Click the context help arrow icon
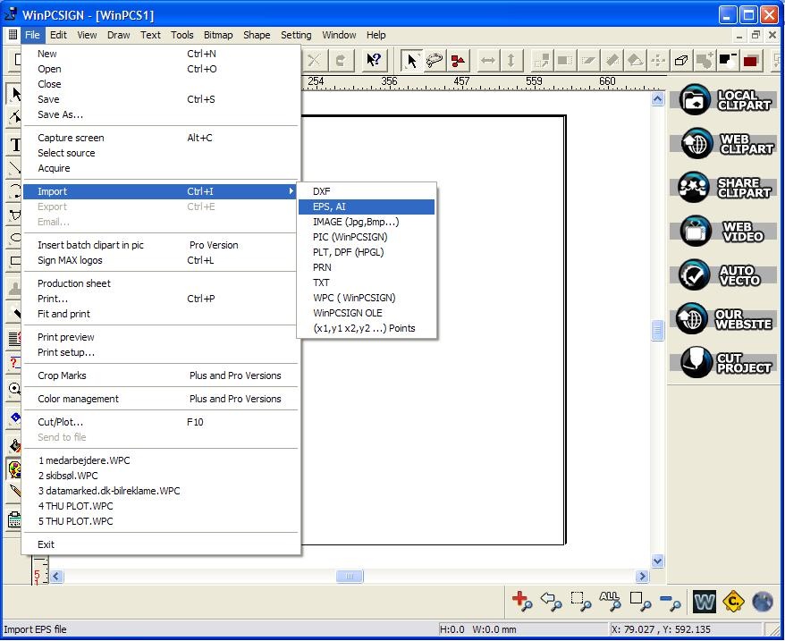The height and width of the screenshot is (641, 785). coord(375,61)
